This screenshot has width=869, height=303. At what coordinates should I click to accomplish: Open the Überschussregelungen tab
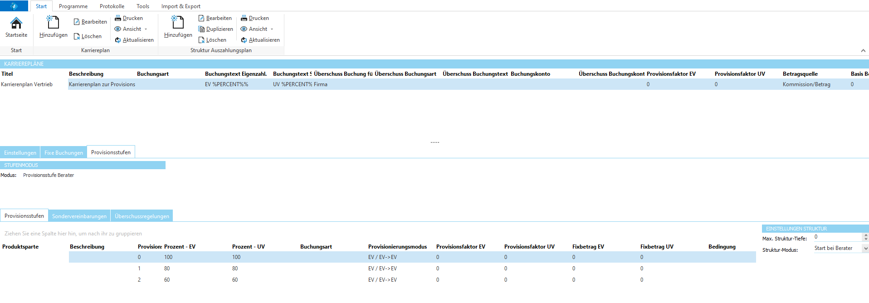pyautogui.click(x=142, y=216)
